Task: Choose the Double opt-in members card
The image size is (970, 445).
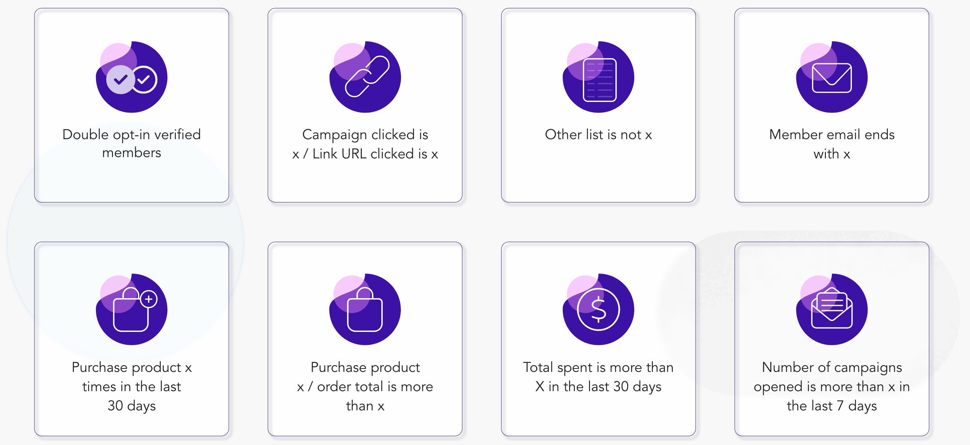Action: [x=131, y=105]
